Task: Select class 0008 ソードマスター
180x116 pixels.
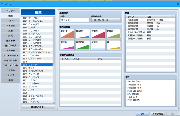Action: pos(37,40)
